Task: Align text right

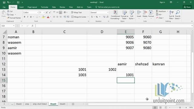Action: (60, 17)
